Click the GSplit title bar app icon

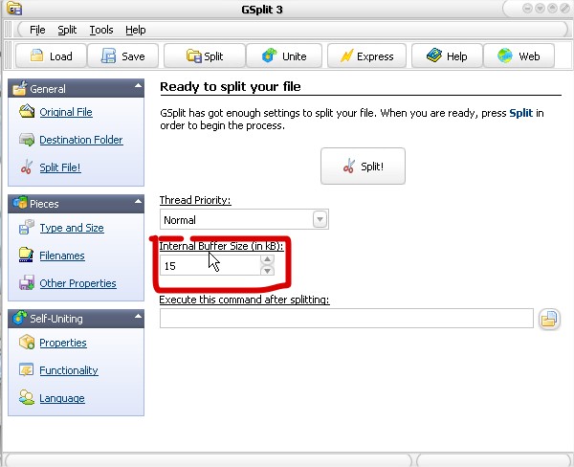(14, 9)
